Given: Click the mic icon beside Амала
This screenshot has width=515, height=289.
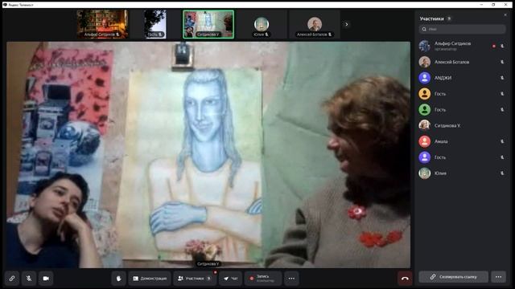Looking at the screenshot, I should [x=502, y=141].
